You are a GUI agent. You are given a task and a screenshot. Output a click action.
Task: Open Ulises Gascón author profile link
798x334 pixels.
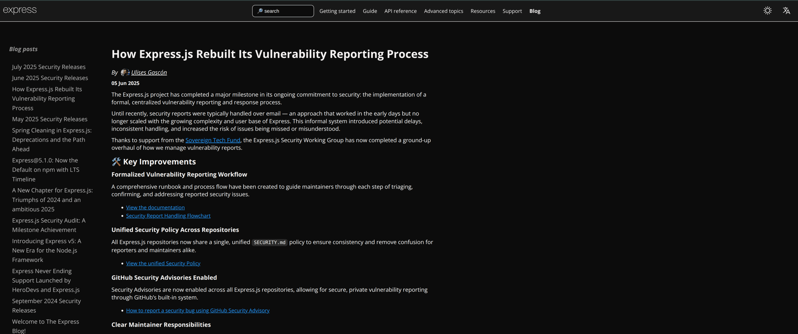click(x=149, y=72)
